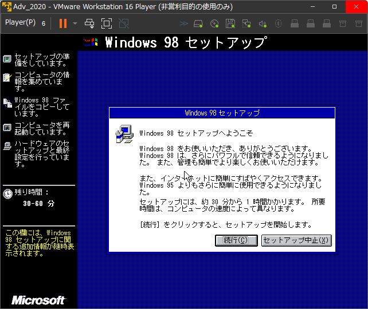Click the hardware setup step icon
Viewport: 368px width, 309px height.
7,146
